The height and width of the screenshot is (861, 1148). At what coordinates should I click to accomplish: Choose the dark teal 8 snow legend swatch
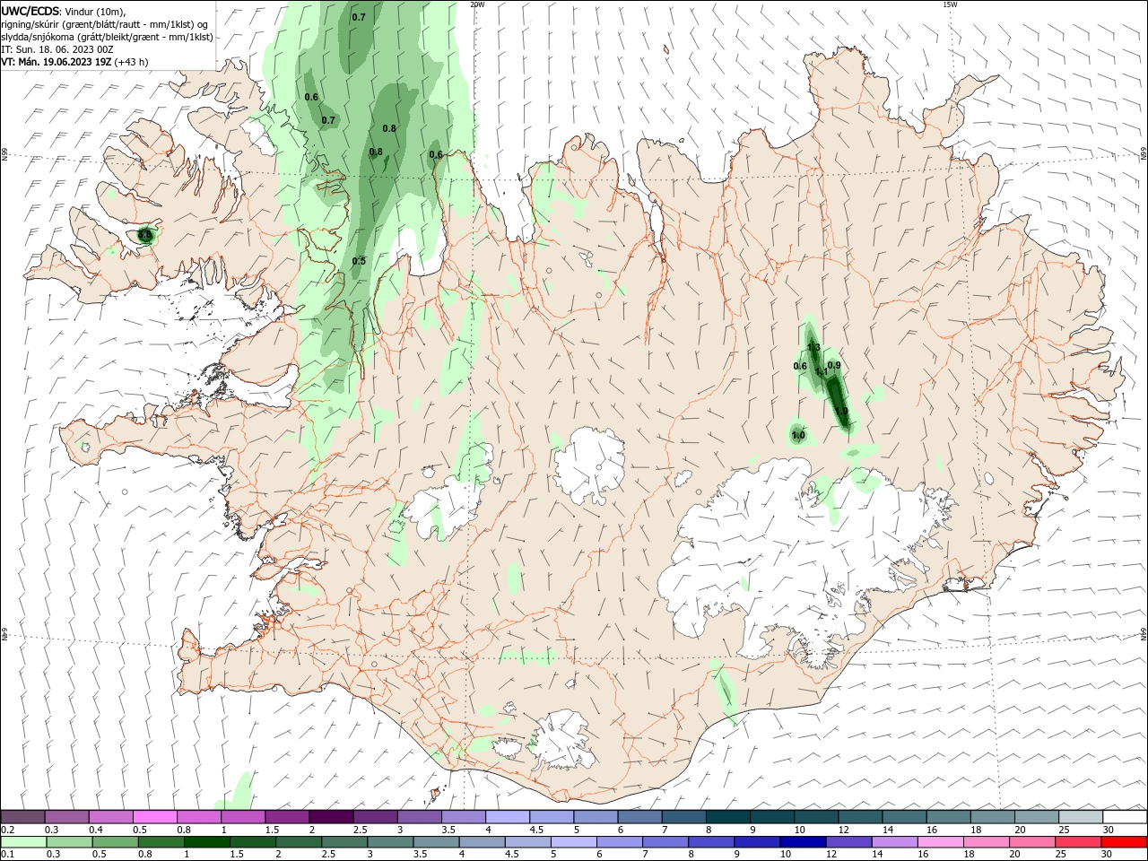click(727, 816)
